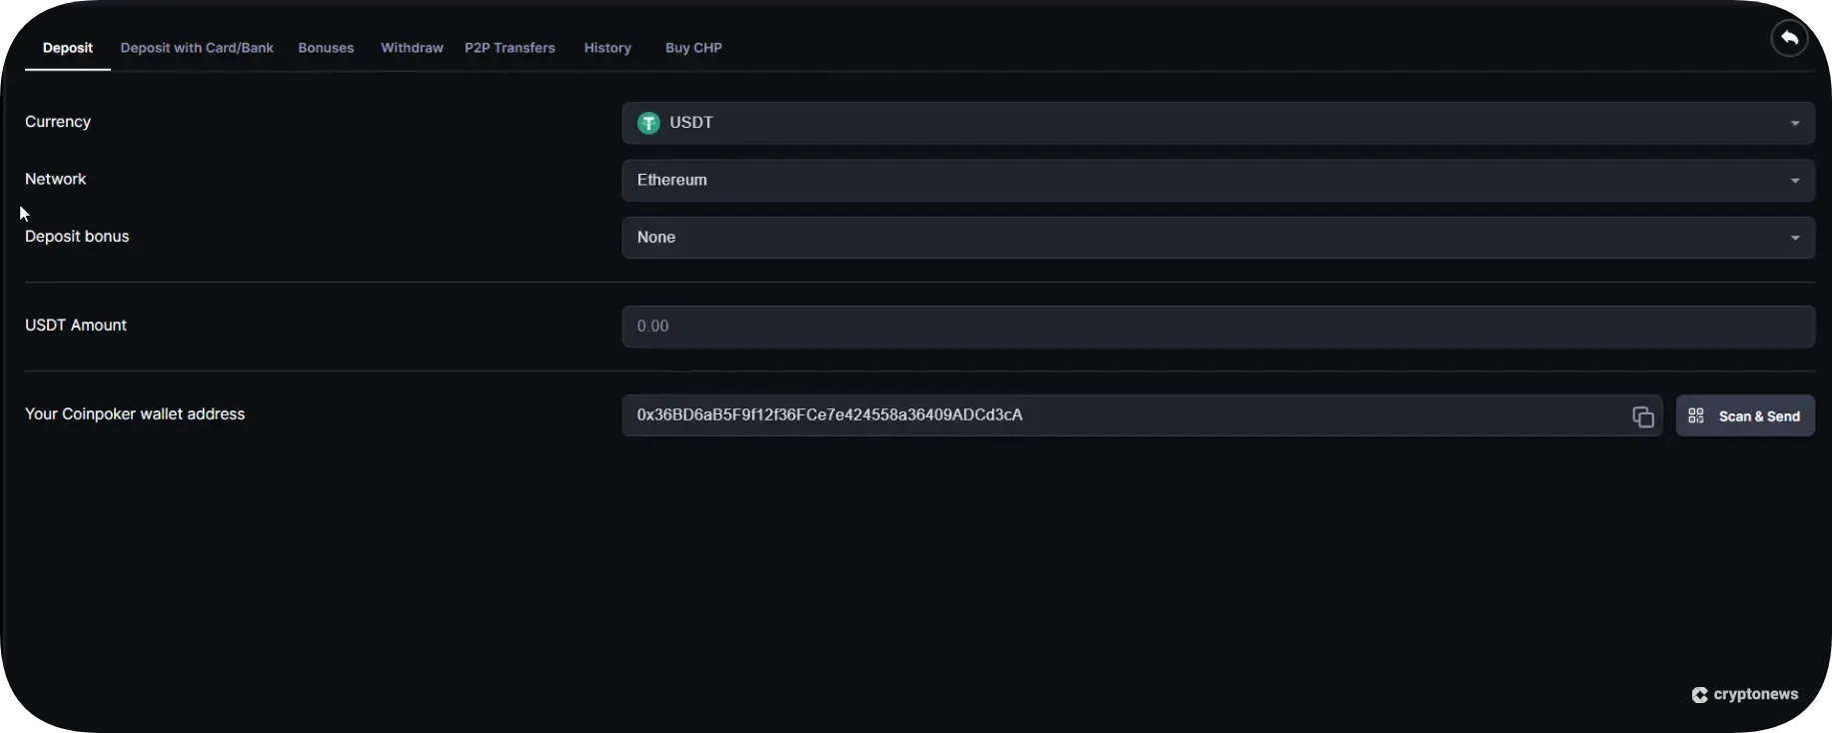The image size is (1832, 733).
Task: Go to the Withdraw tab
Action: point(412,48)
